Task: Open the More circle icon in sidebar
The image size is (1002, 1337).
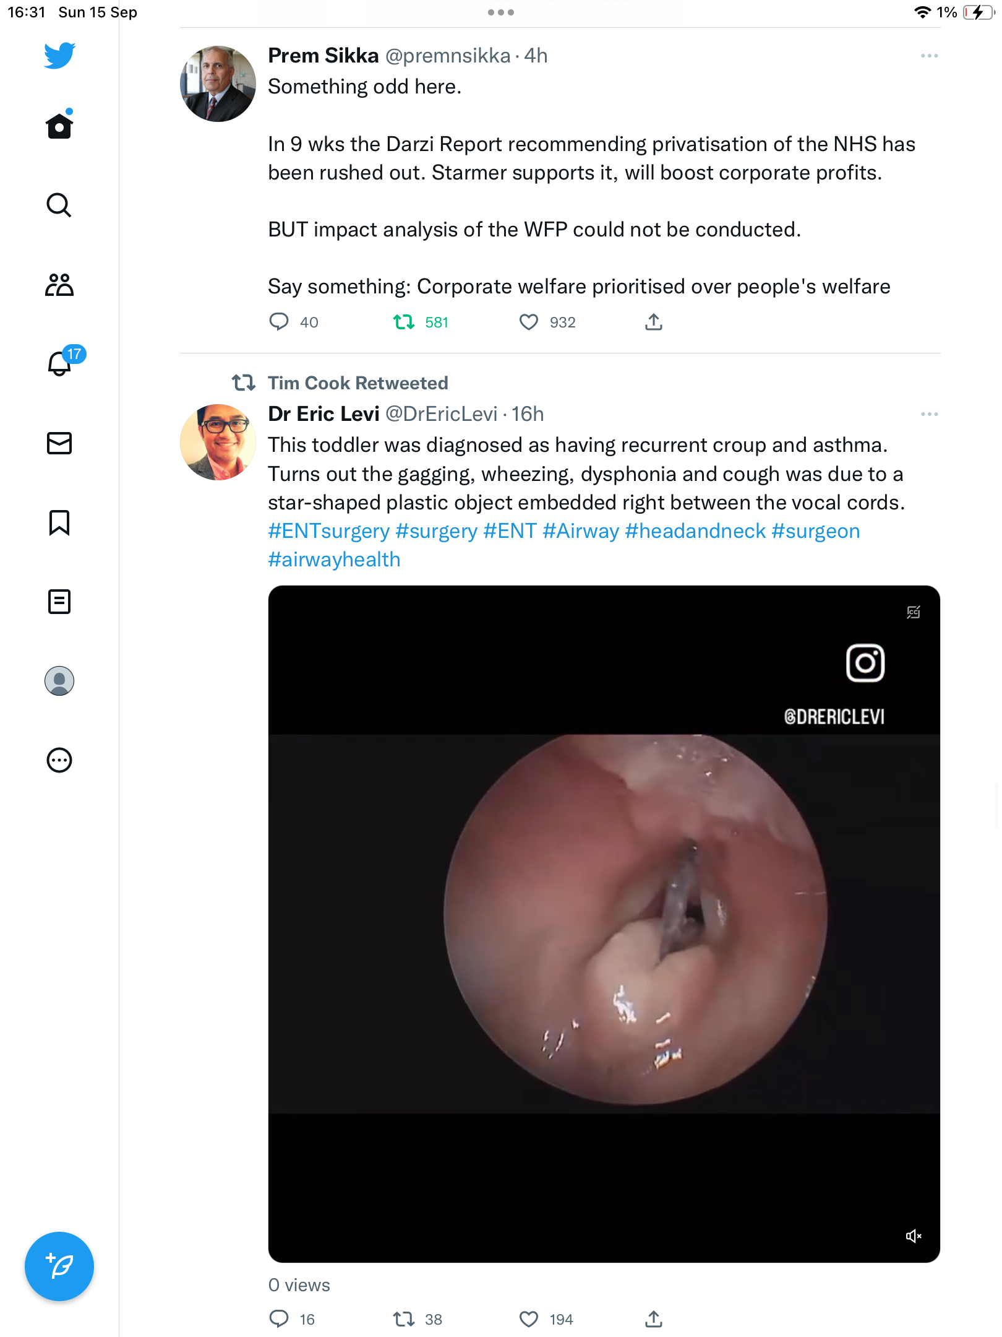Action: 59,760
